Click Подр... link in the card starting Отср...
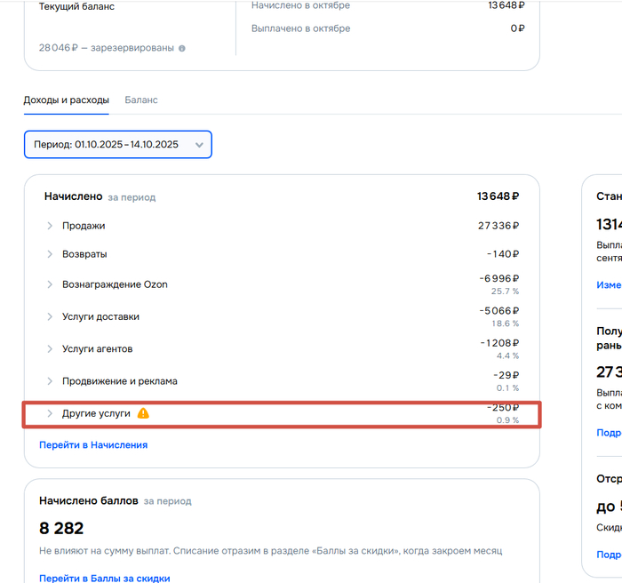 pos(609,555)
